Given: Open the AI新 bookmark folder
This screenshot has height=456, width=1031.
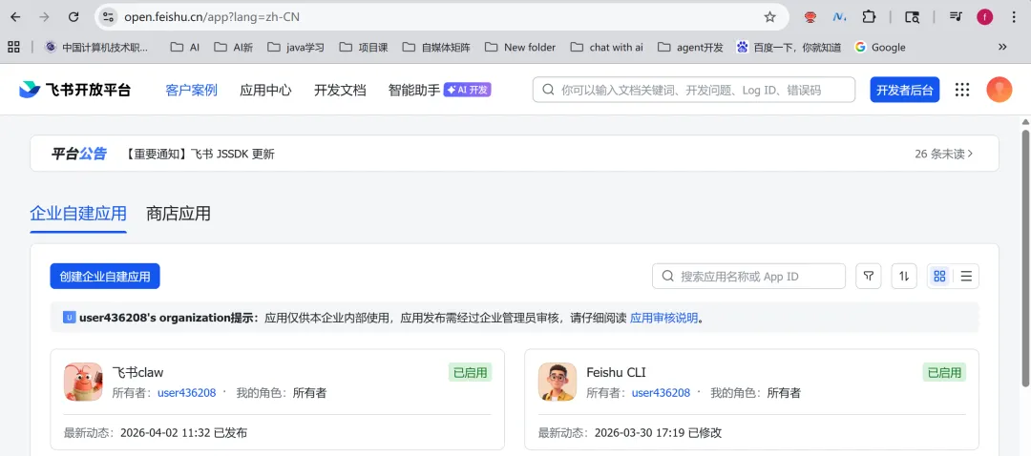Looking at the screenshot, I should click(233, 47).
